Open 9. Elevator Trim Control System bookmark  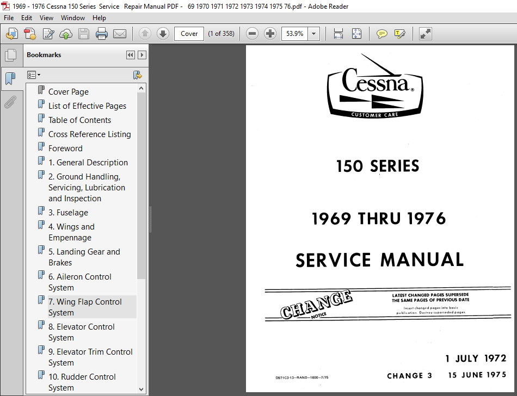[90, 357]
